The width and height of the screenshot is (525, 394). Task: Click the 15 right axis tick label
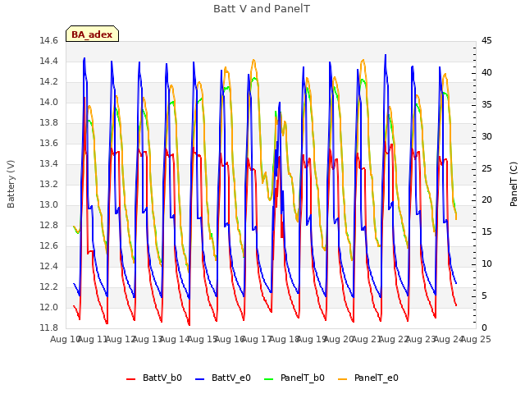486,232
